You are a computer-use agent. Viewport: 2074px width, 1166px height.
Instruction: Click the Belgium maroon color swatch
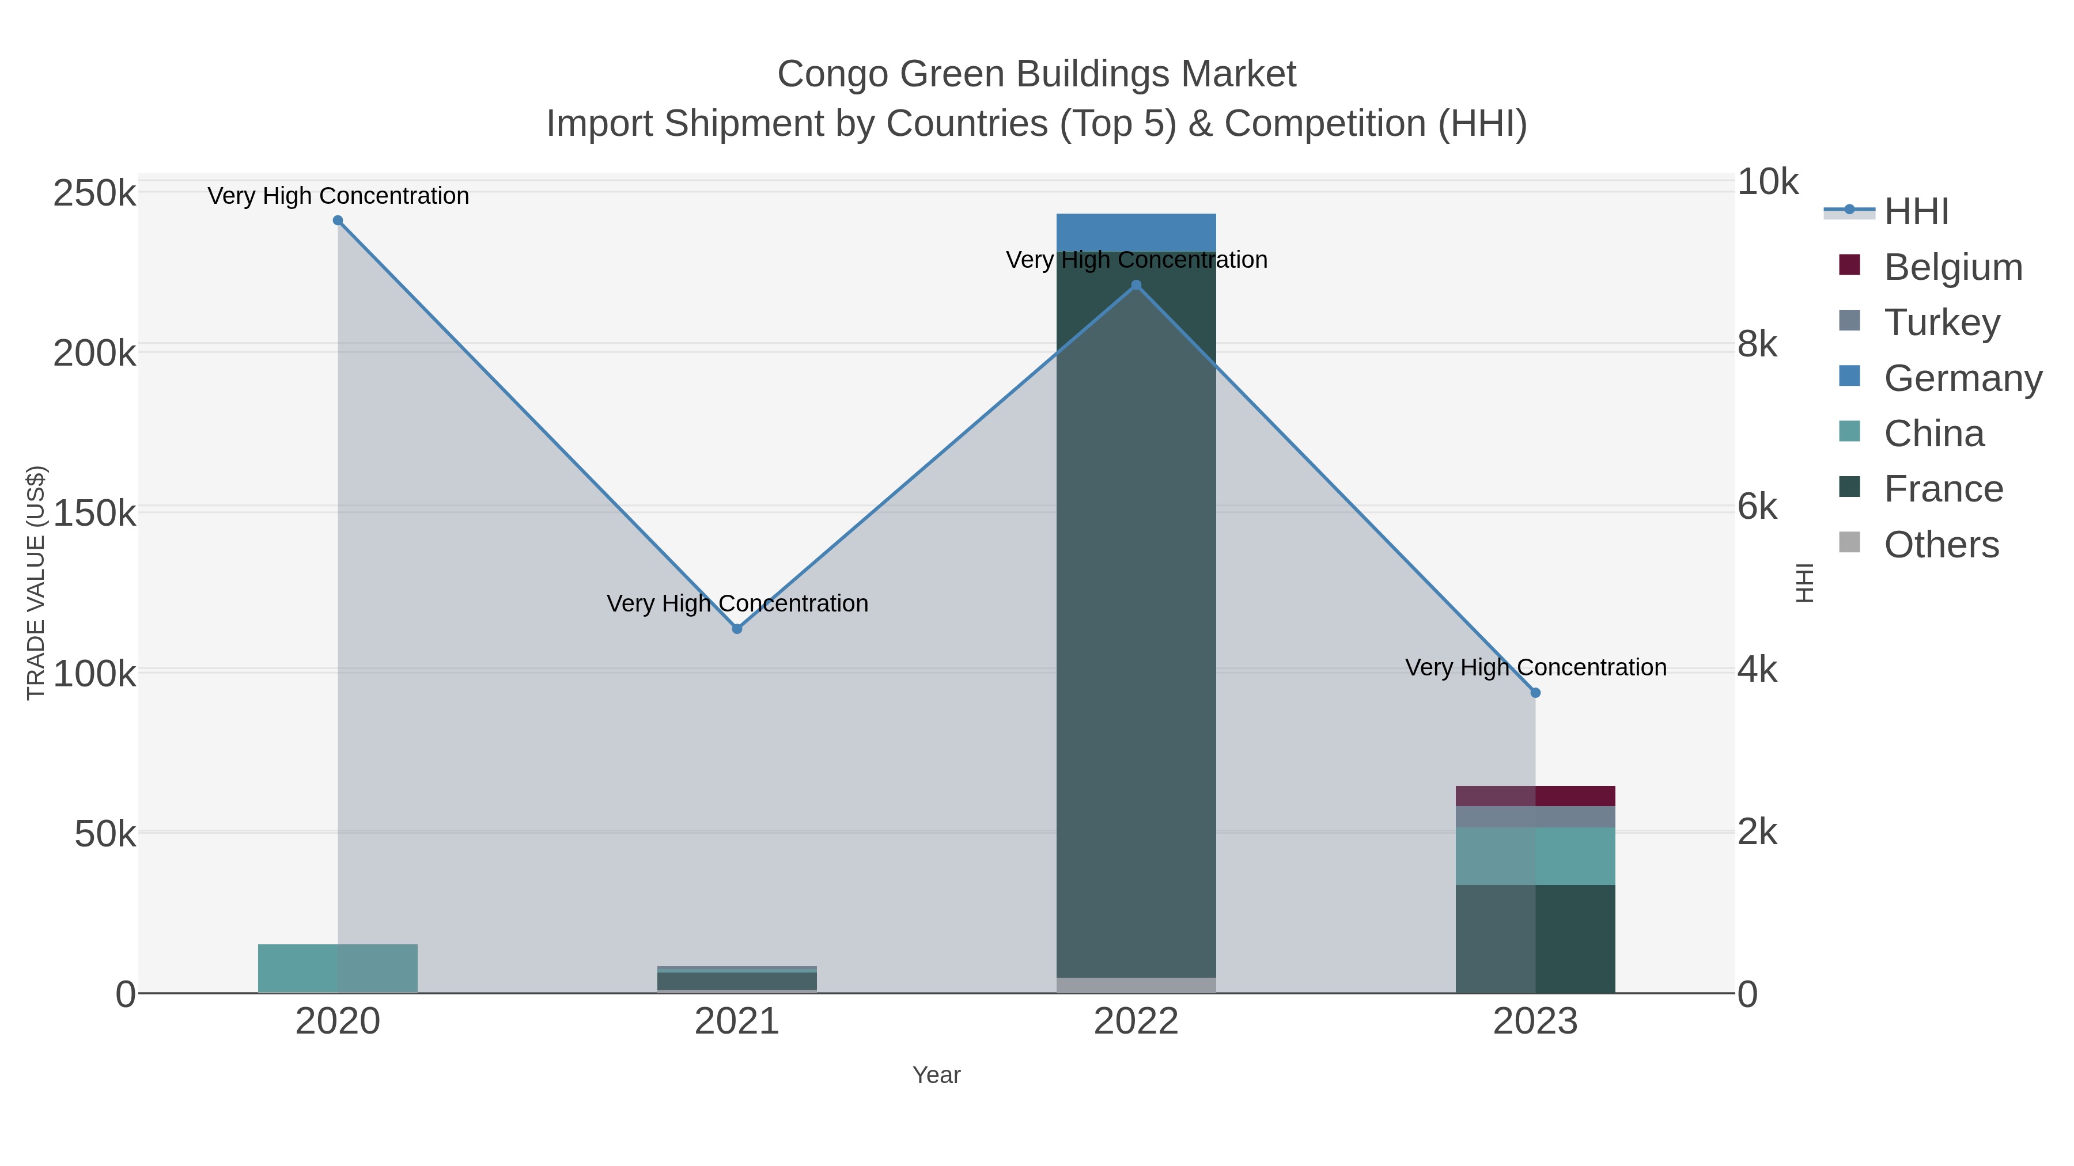[1849, 265]
